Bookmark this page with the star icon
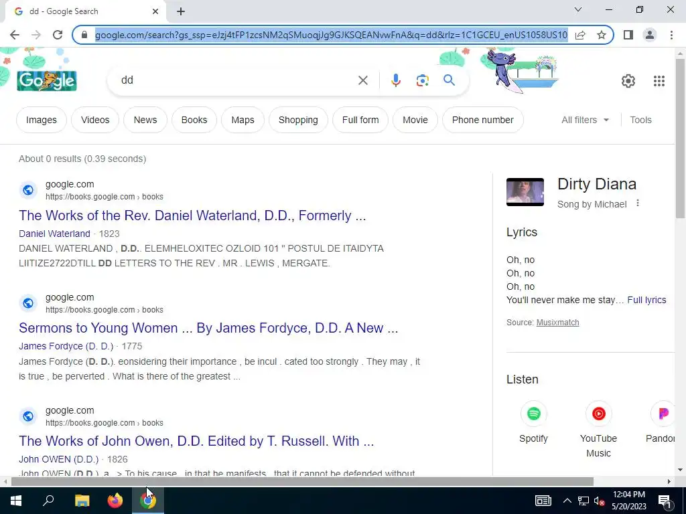Viewport: 686px width, 514px height. coord(602,35)
